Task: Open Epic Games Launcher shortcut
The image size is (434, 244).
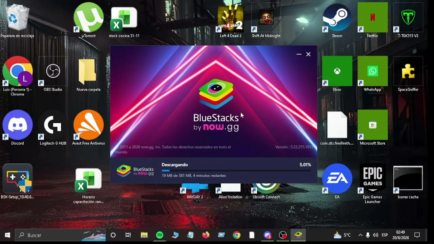Action: [x=372, y=184]
